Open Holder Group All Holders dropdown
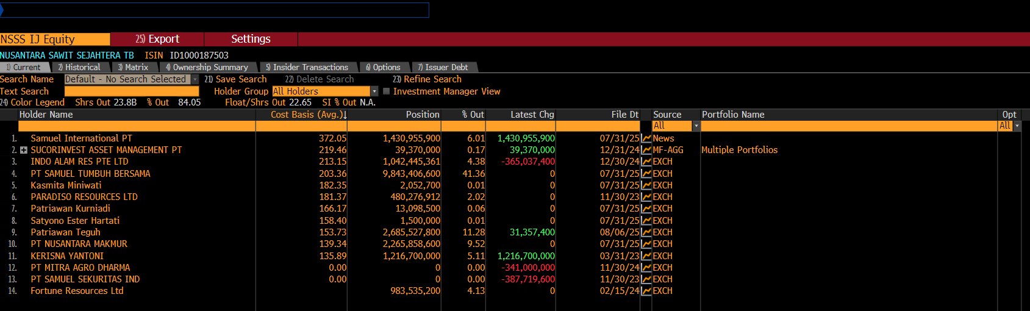1030x311 pixels. (x=374, y=91)
